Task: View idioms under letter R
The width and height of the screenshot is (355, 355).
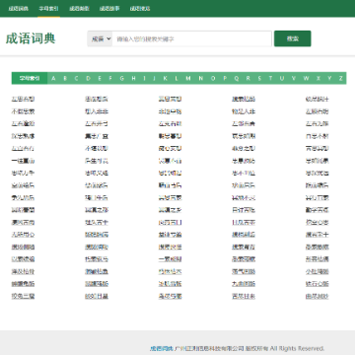Action: click(248, 78)
